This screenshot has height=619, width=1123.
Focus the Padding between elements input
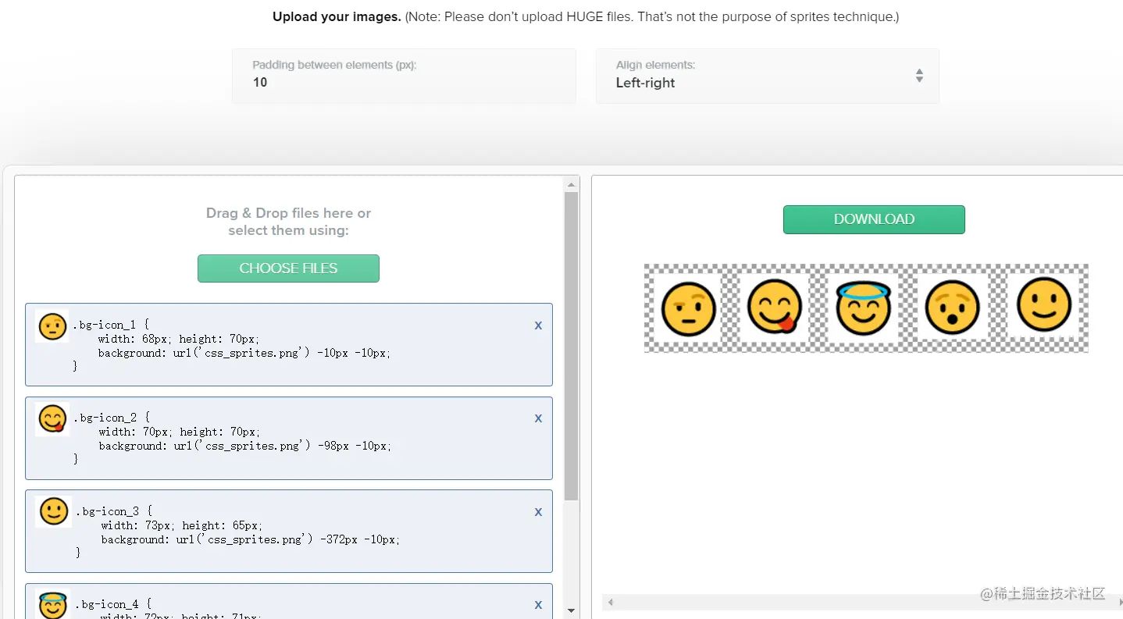[x=404, y=76]
